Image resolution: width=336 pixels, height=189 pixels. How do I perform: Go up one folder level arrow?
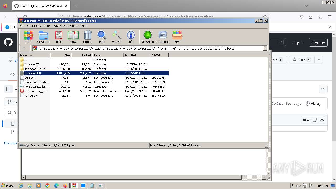pyautogui.click(x=24, y=48)
